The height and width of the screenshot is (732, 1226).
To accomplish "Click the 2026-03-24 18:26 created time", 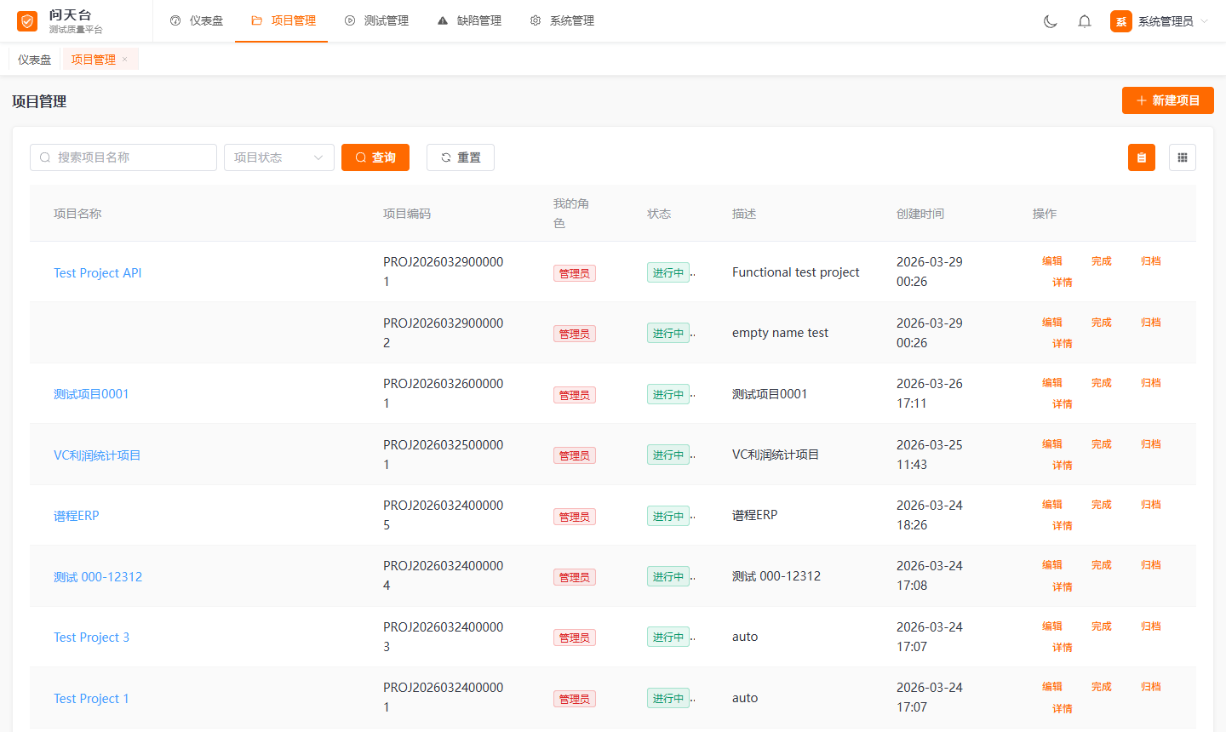I will [930, 515].
